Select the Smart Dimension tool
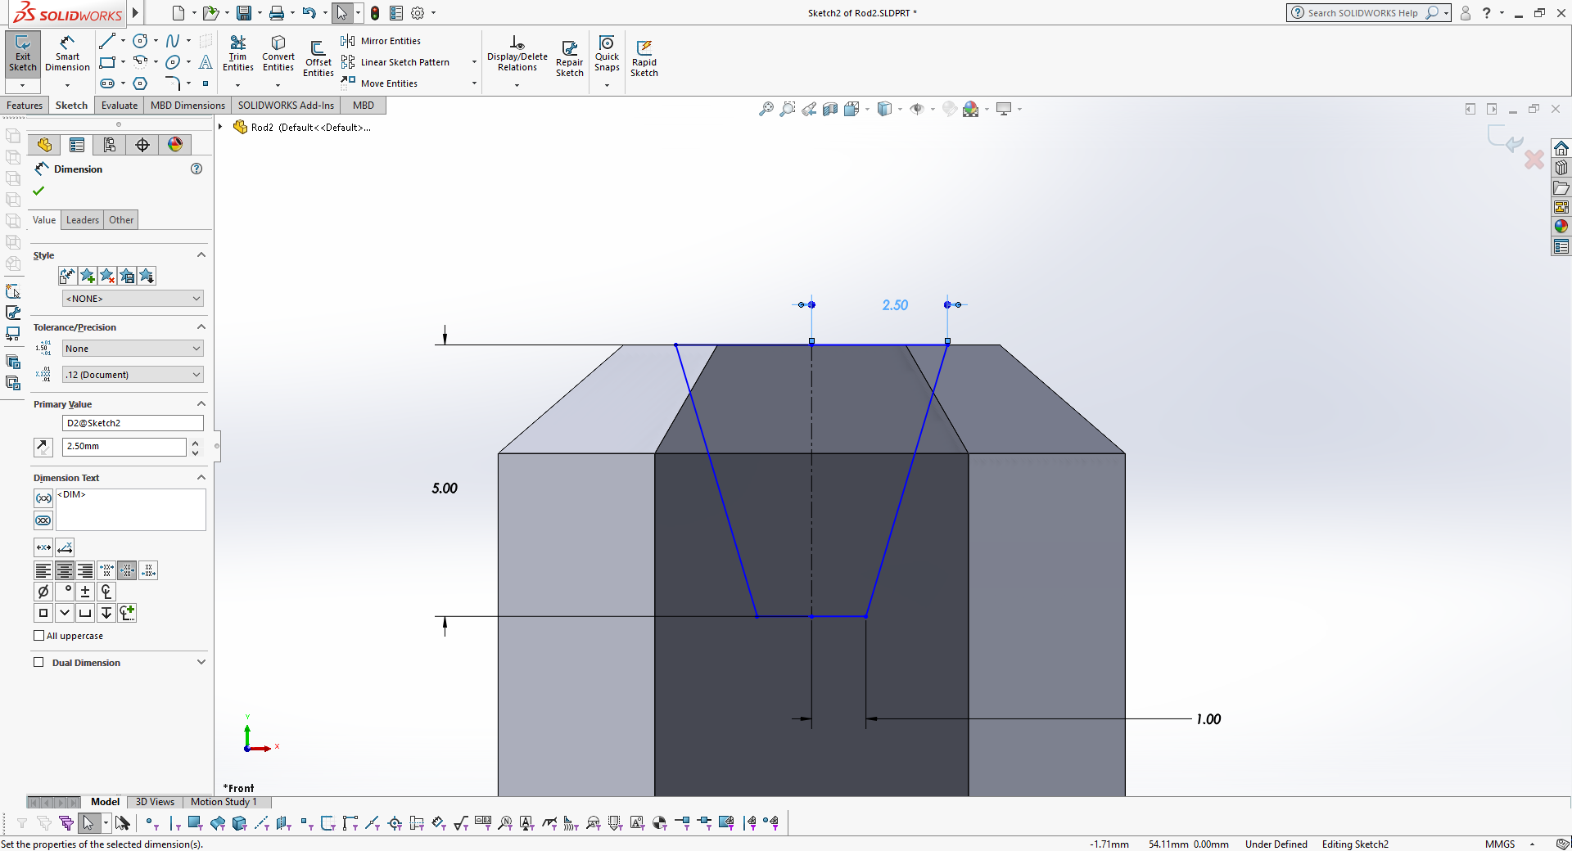The width and height of the screenshot is (1572, 851). point(67,54)
